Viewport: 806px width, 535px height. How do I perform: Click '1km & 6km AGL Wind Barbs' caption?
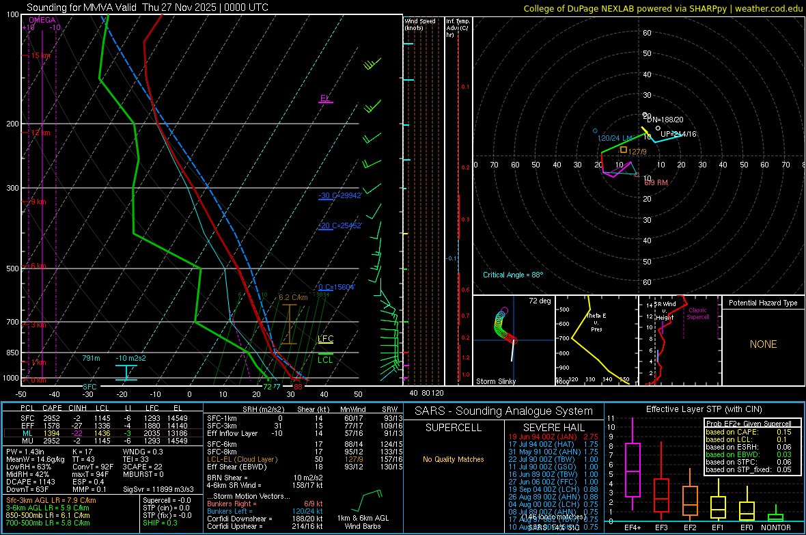(x=363, y=522)
